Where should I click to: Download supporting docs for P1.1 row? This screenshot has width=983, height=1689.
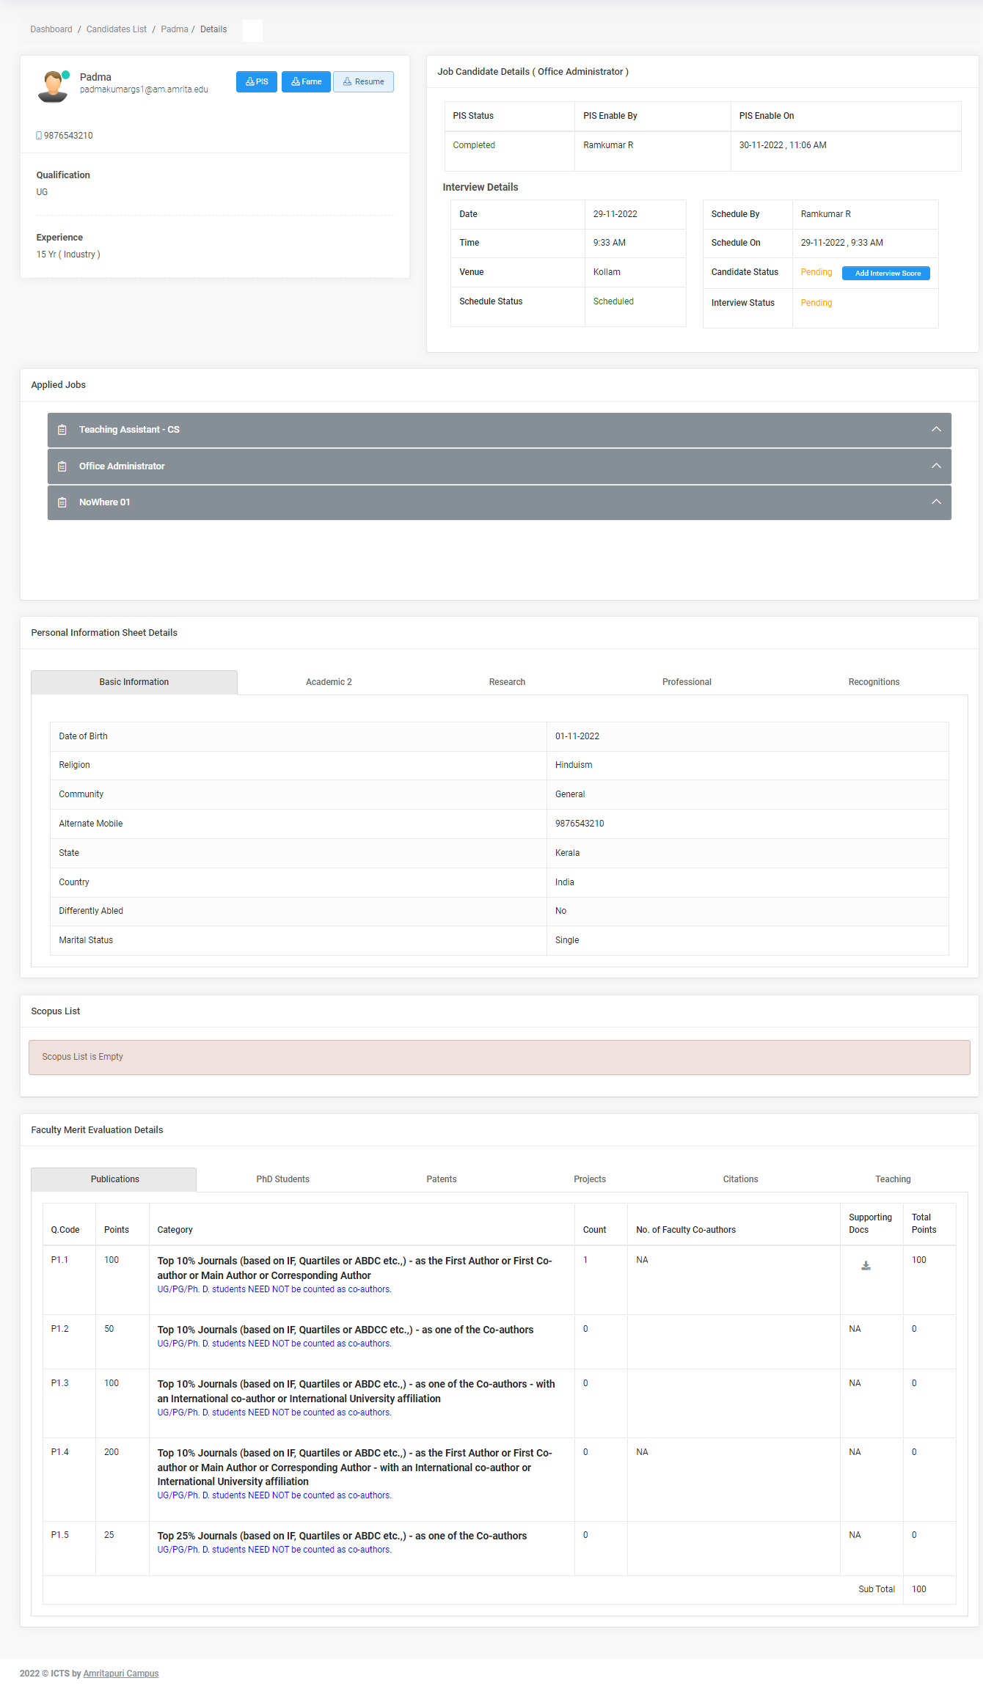pos(866,1266)
